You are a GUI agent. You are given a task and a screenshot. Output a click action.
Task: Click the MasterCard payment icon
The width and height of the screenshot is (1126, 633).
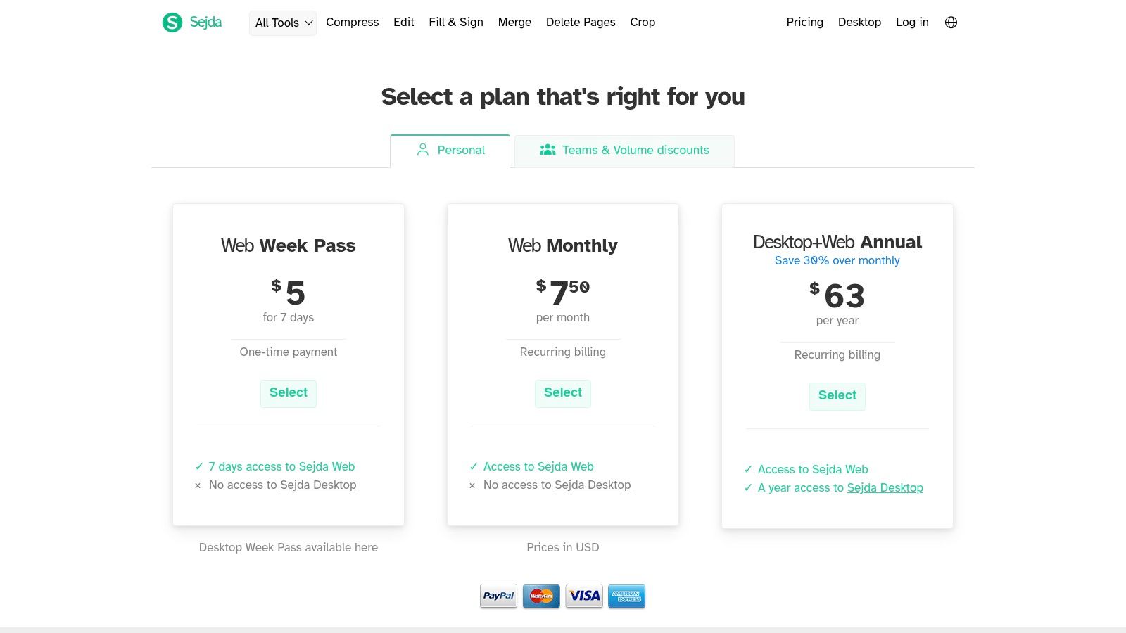tap(541, 596)
